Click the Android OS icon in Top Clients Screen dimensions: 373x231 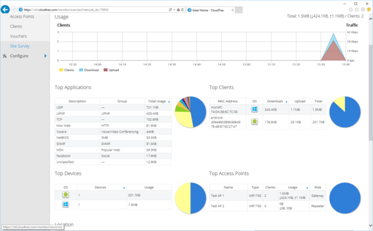click(254, 122)
